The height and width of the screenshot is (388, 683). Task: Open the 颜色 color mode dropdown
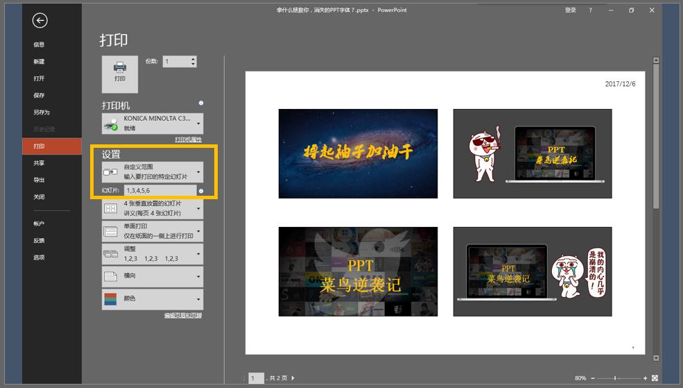153,299
